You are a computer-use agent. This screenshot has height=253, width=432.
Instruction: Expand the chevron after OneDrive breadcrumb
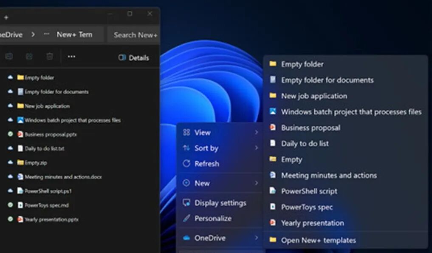click(x=33, y=34)
